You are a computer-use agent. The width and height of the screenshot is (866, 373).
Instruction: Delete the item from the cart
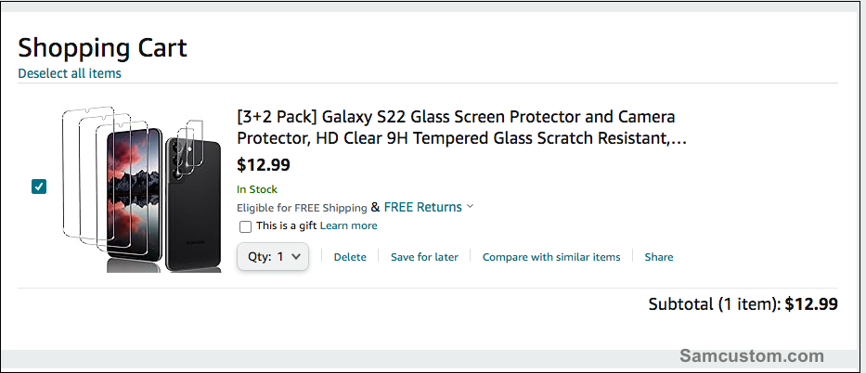pyautogui.click(x=350, y=257)
